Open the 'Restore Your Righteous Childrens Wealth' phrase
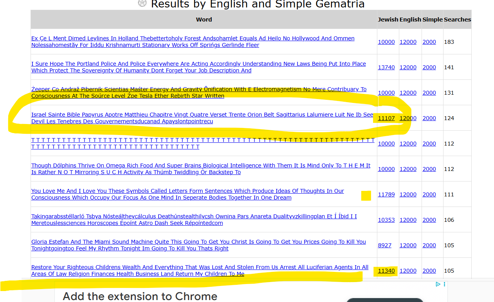This screenshot has width=494, height=302. [200, 271]
